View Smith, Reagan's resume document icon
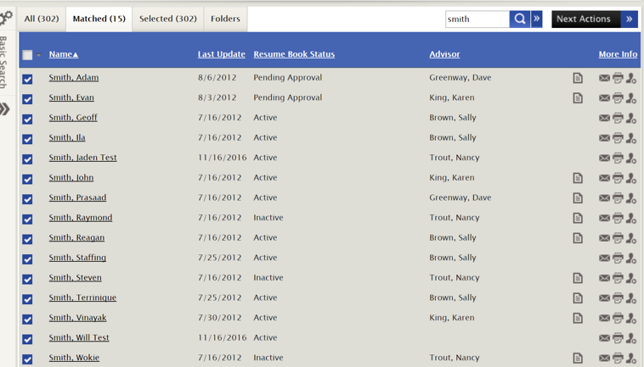The width and height of the screenshot is (644, 367). point(578,238)
